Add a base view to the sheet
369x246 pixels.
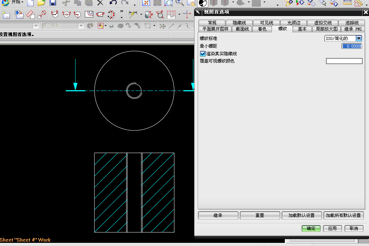[19, 15]
